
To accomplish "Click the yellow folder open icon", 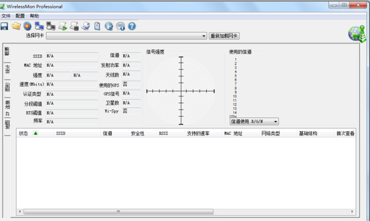I will [x=16, y=26].
